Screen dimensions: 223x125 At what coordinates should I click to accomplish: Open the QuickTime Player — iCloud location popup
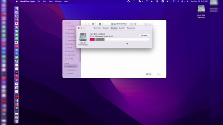pos(124,24)
